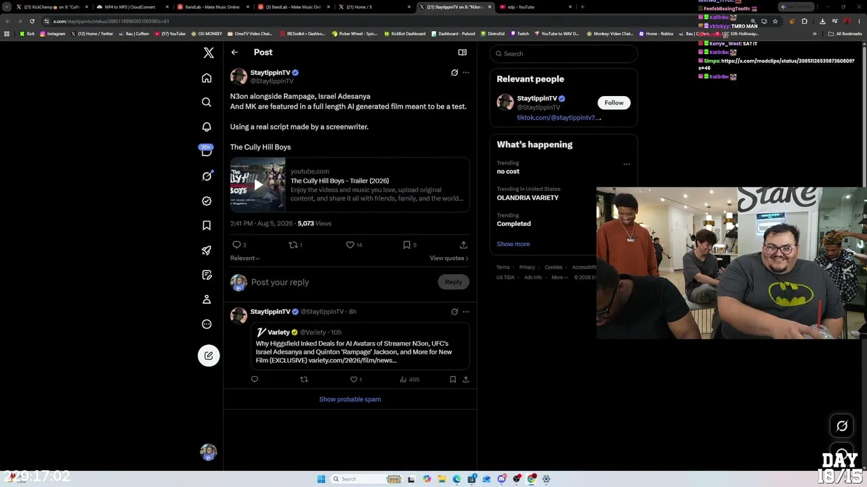Screen dimensions: 867x487
Task: Open the More circle menu in sidebar
Action: pyautogui.click(x=207, y=324)
